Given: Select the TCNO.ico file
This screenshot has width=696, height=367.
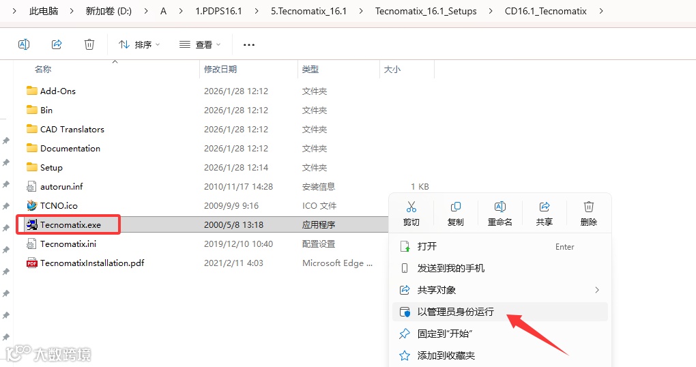Looking at the screenshot, I should [x=59, y=205].
